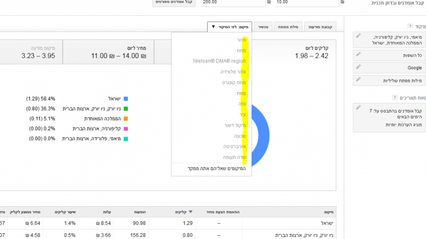Click the 10.00 bid input field
426x239 pixels.
[x=307, y=2]
